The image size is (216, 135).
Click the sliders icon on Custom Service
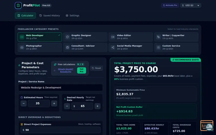(x=158, y=48)
